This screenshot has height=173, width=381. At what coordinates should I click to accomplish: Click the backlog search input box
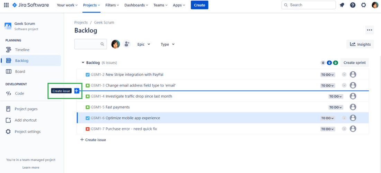pos(90,44)
